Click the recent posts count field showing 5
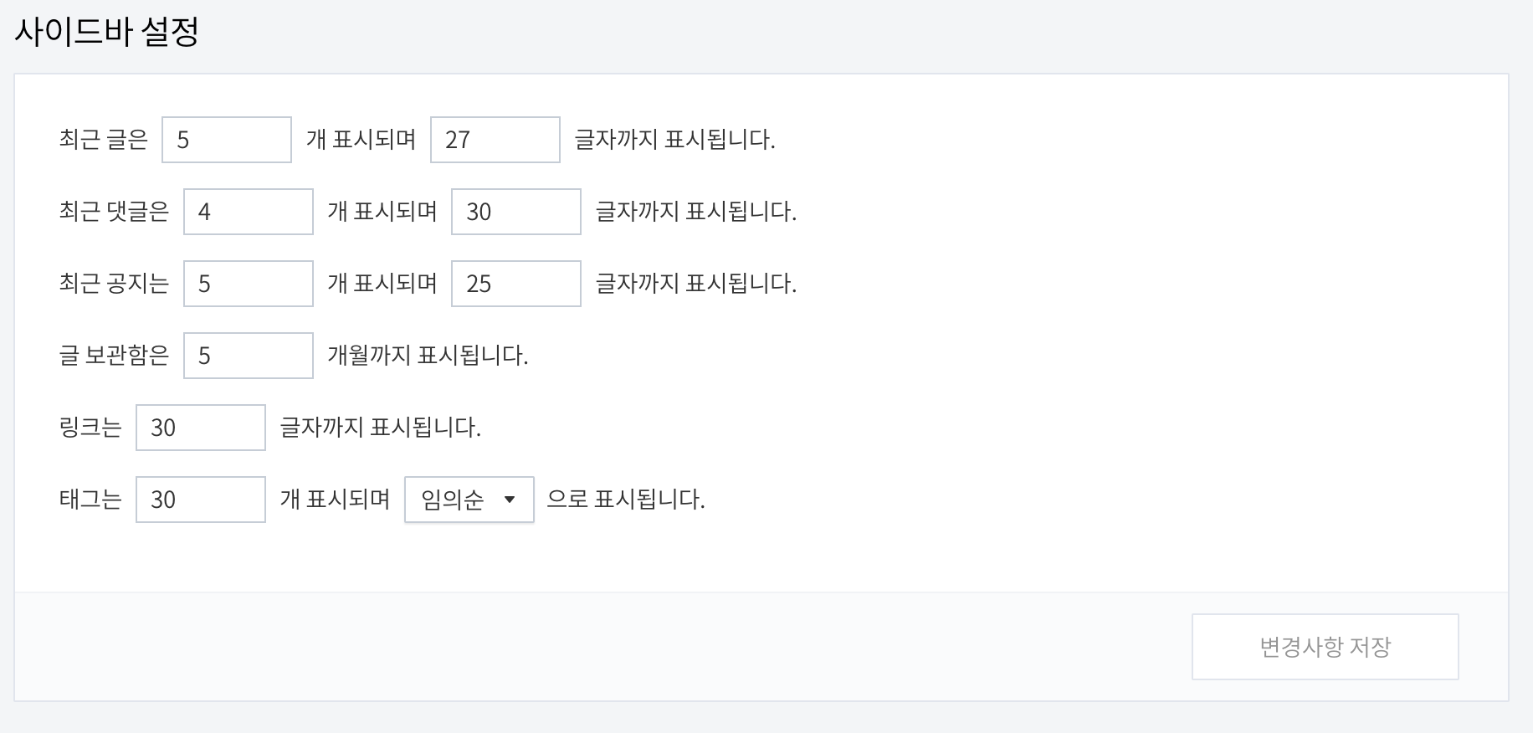Viewport: 1533px width, 733px height. (x=225, y=139)
